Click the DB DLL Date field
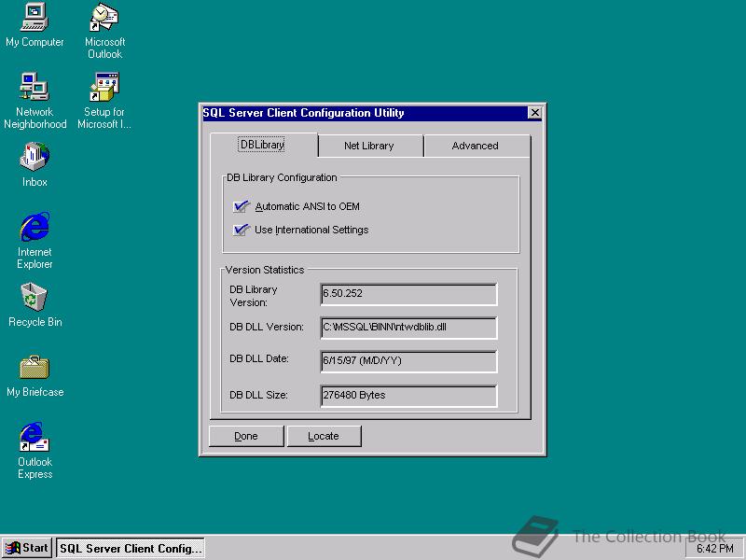This screenshot has width=746, height=560. click(x=408, y=361)
